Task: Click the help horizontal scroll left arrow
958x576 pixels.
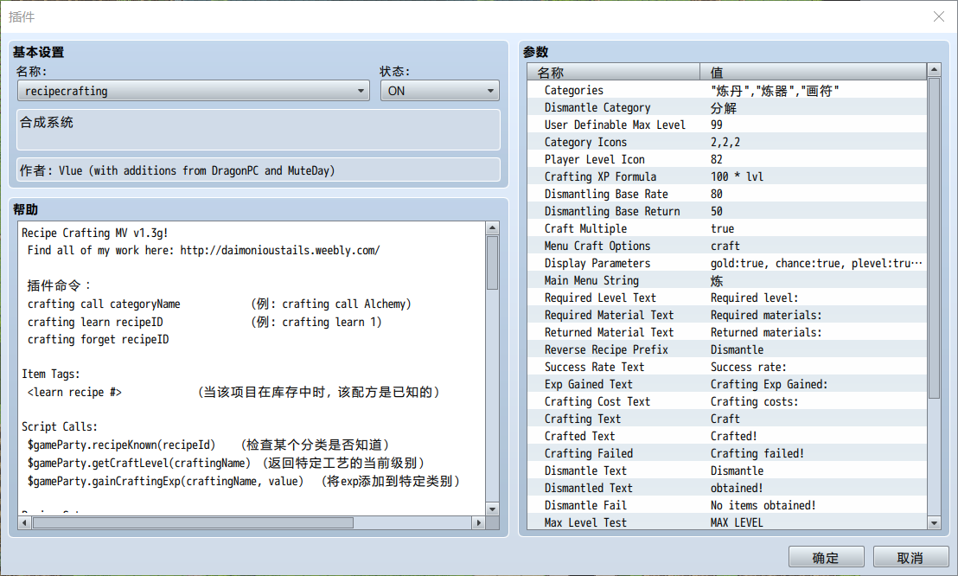Action: [x=24, y=522]
